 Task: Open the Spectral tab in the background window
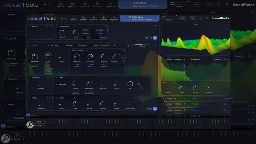[72, 5]
